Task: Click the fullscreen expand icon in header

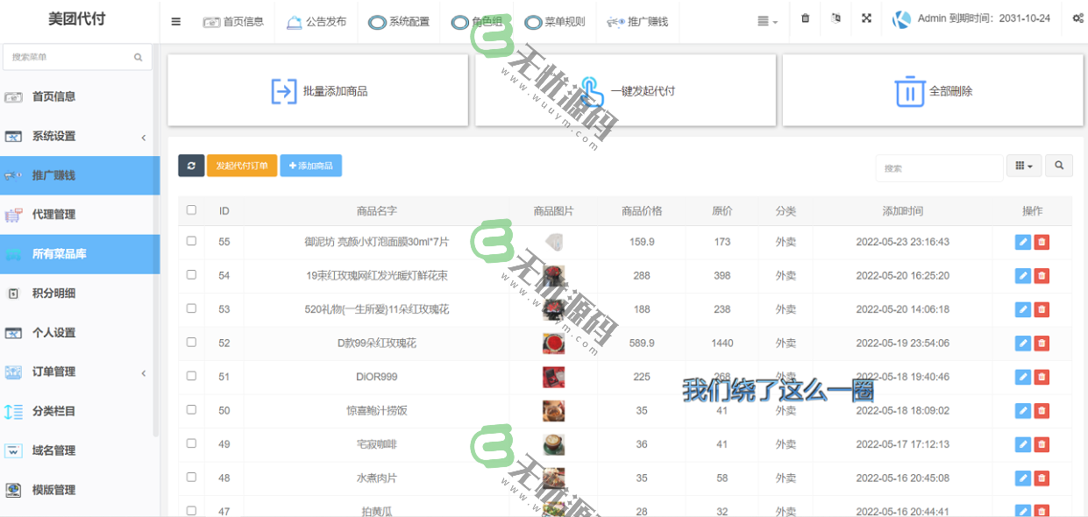Action: click(x=866, y=18)
